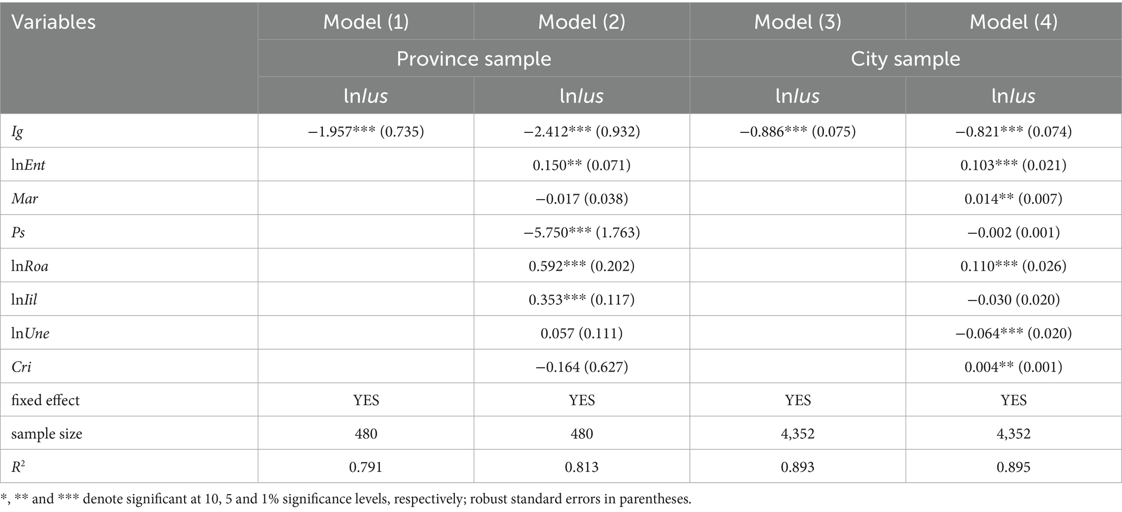Image resolution: width=1122 pixels, height=512 pixels.
Task: Select the Model (1) column header
Action: (366, 22)
